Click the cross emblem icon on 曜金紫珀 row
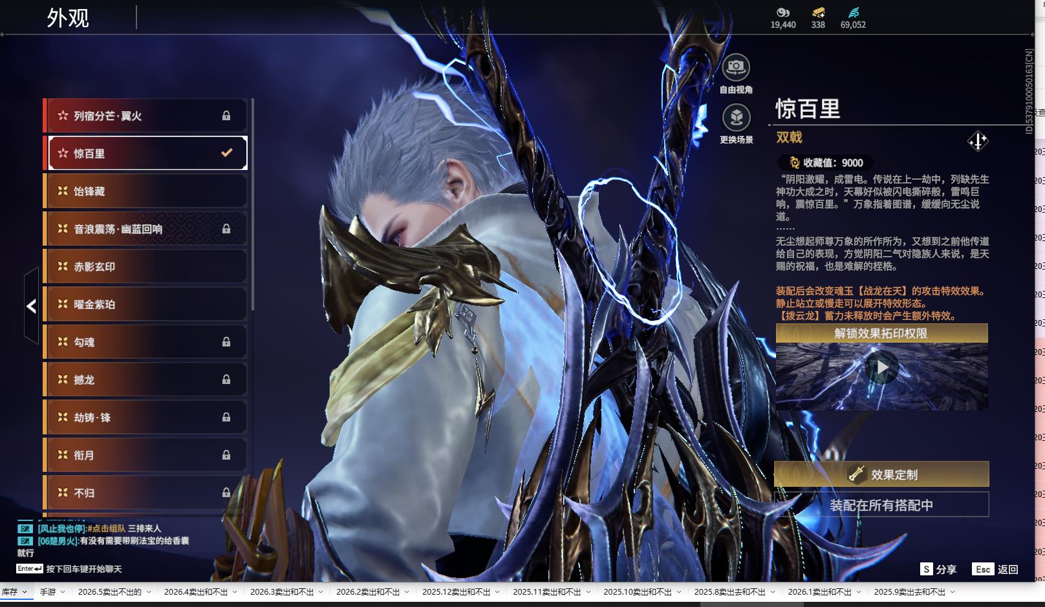The image size is (1045, 607). point(63,304)
